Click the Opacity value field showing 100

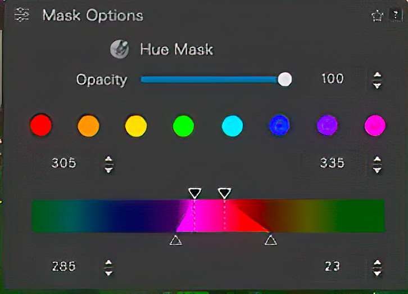tap(332, 79)
